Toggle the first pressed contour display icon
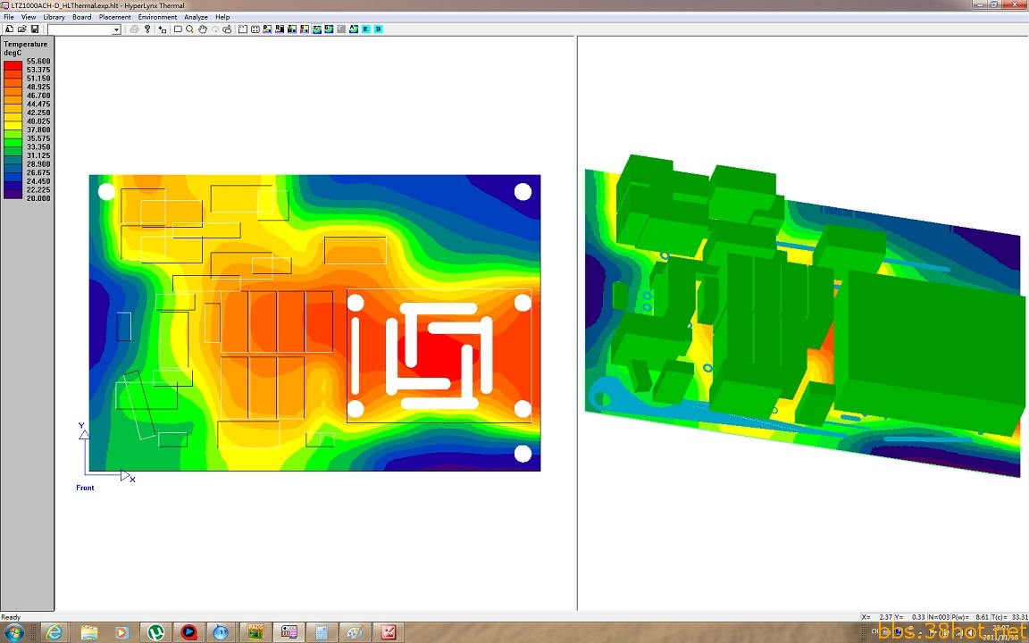 (317, 29)
